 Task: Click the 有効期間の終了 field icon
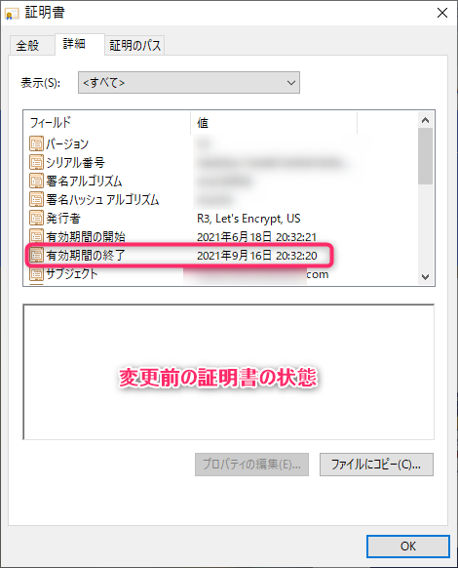click(36, 256)
